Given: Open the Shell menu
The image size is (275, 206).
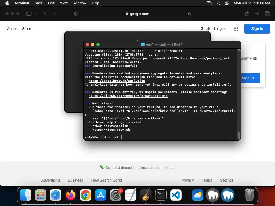Looking at the screenshot, I should pyautogui.click(x=39, y=3).
